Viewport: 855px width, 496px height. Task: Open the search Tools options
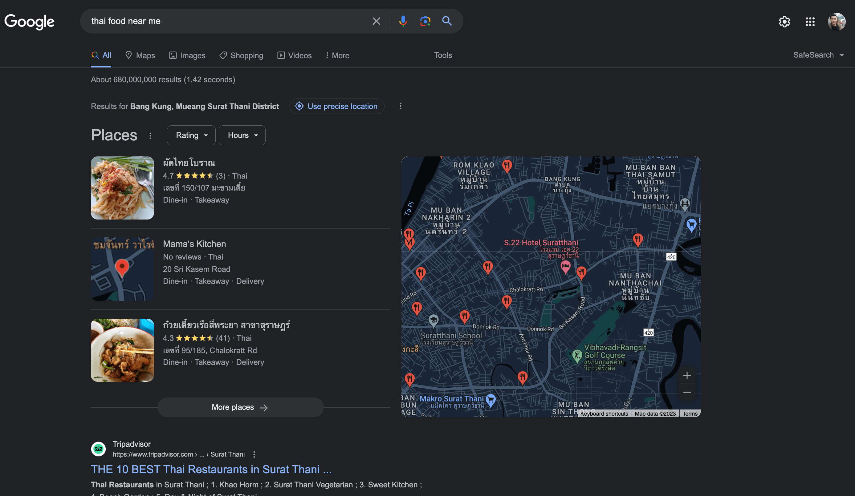[443, 55]
